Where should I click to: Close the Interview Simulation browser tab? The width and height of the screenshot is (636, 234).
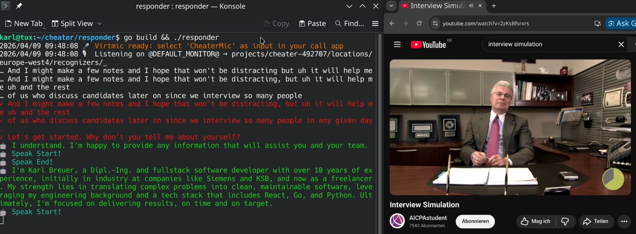(x=480, y=6)
